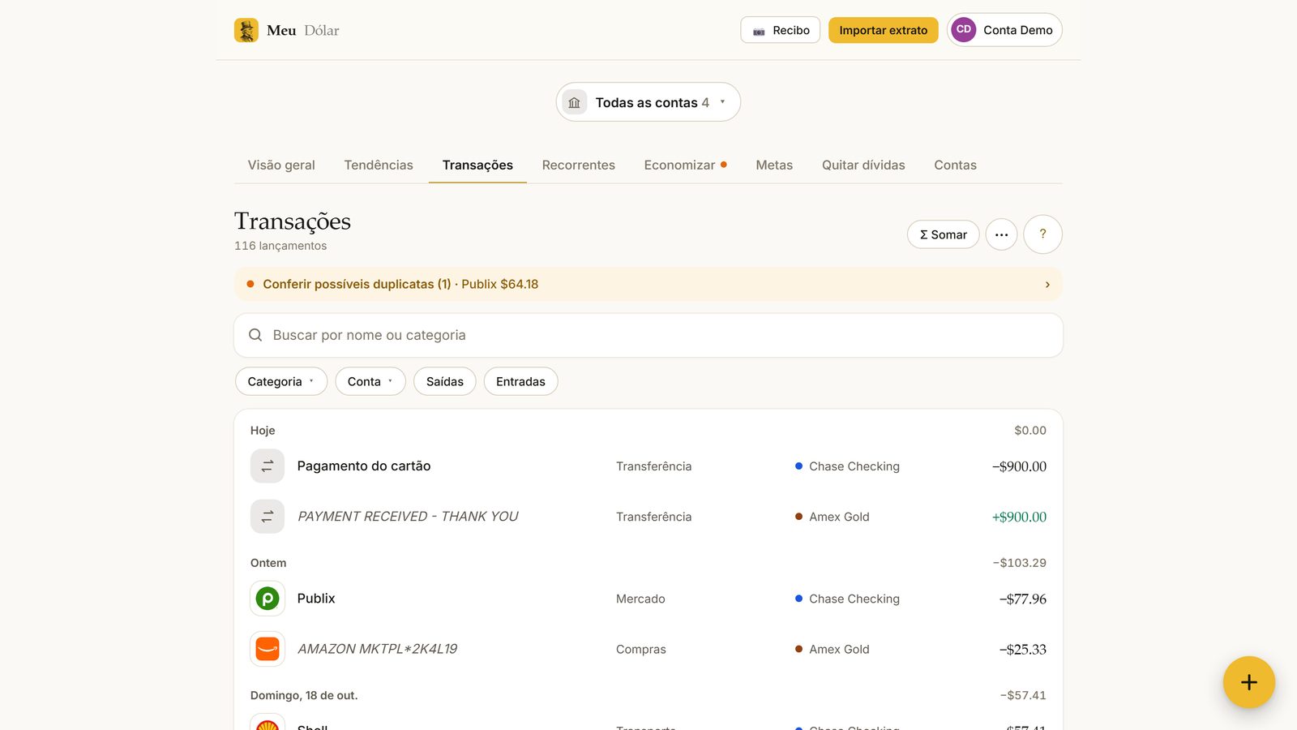This screenshot has width=1297, height=730.
Task: Toggle the Saídas filter chip
Action: click(445, 381)
